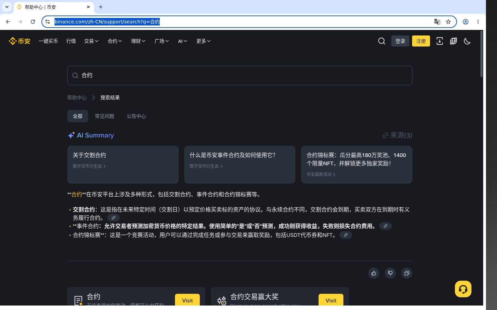Viewport: 497px width, 310px height.
Task: Click Visit on 合约交易赢大奖 card
Action: pos(331,300)
